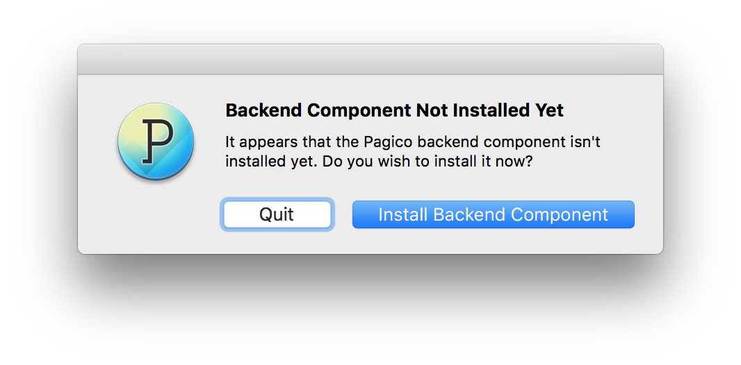
Task: Click the word "Quit" on the focused button
Action: [x=277, y=214]
